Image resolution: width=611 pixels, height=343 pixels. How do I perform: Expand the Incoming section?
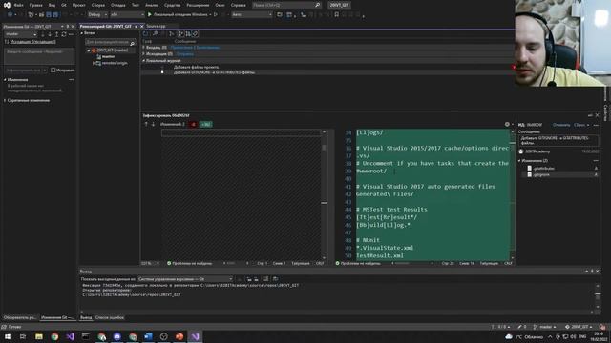click(144, 48)
